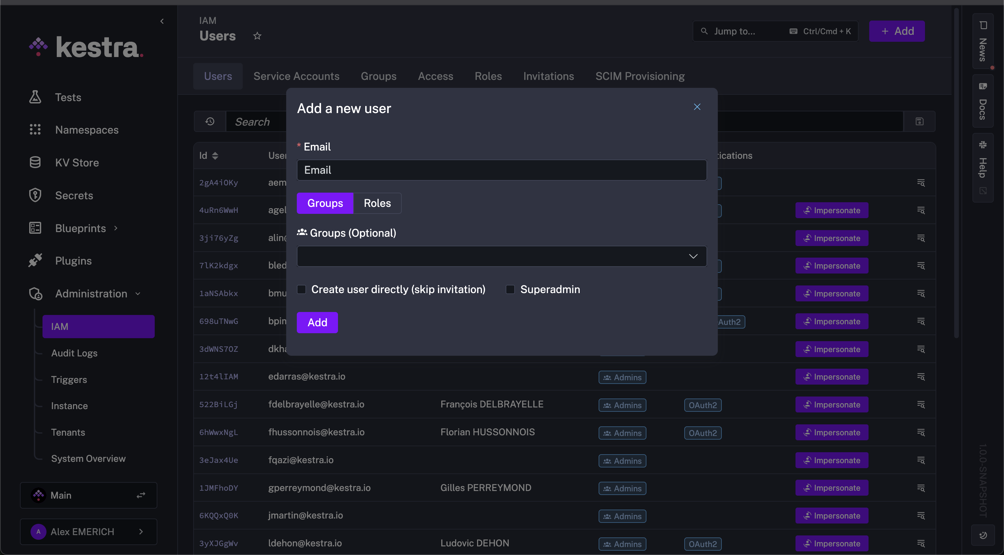This screenshot has width=1004, height=555.
Task: Open the Invitations tab
Action: (548, 76)
